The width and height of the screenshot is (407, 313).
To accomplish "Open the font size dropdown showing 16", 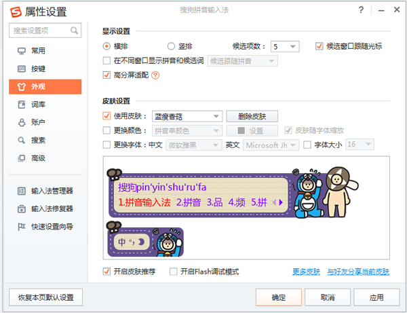I will pyautogui.click(x=360, y=145).
